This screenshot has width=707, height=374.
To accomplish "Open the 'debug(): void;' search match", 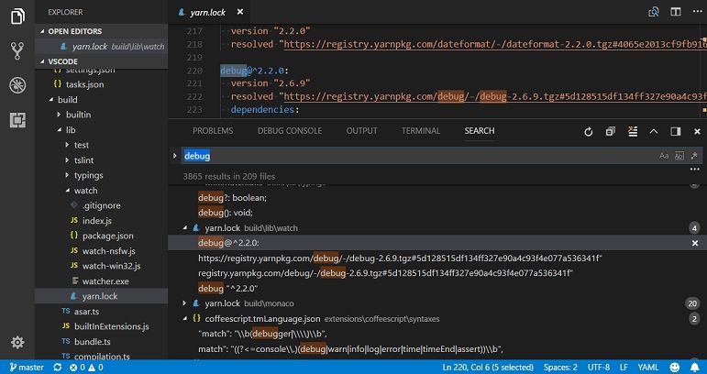I will coord(226,213).
